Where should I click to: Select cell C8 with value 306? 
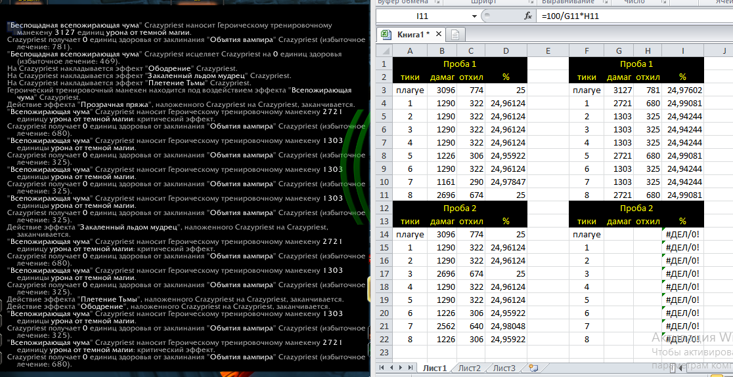coord(471,155)
